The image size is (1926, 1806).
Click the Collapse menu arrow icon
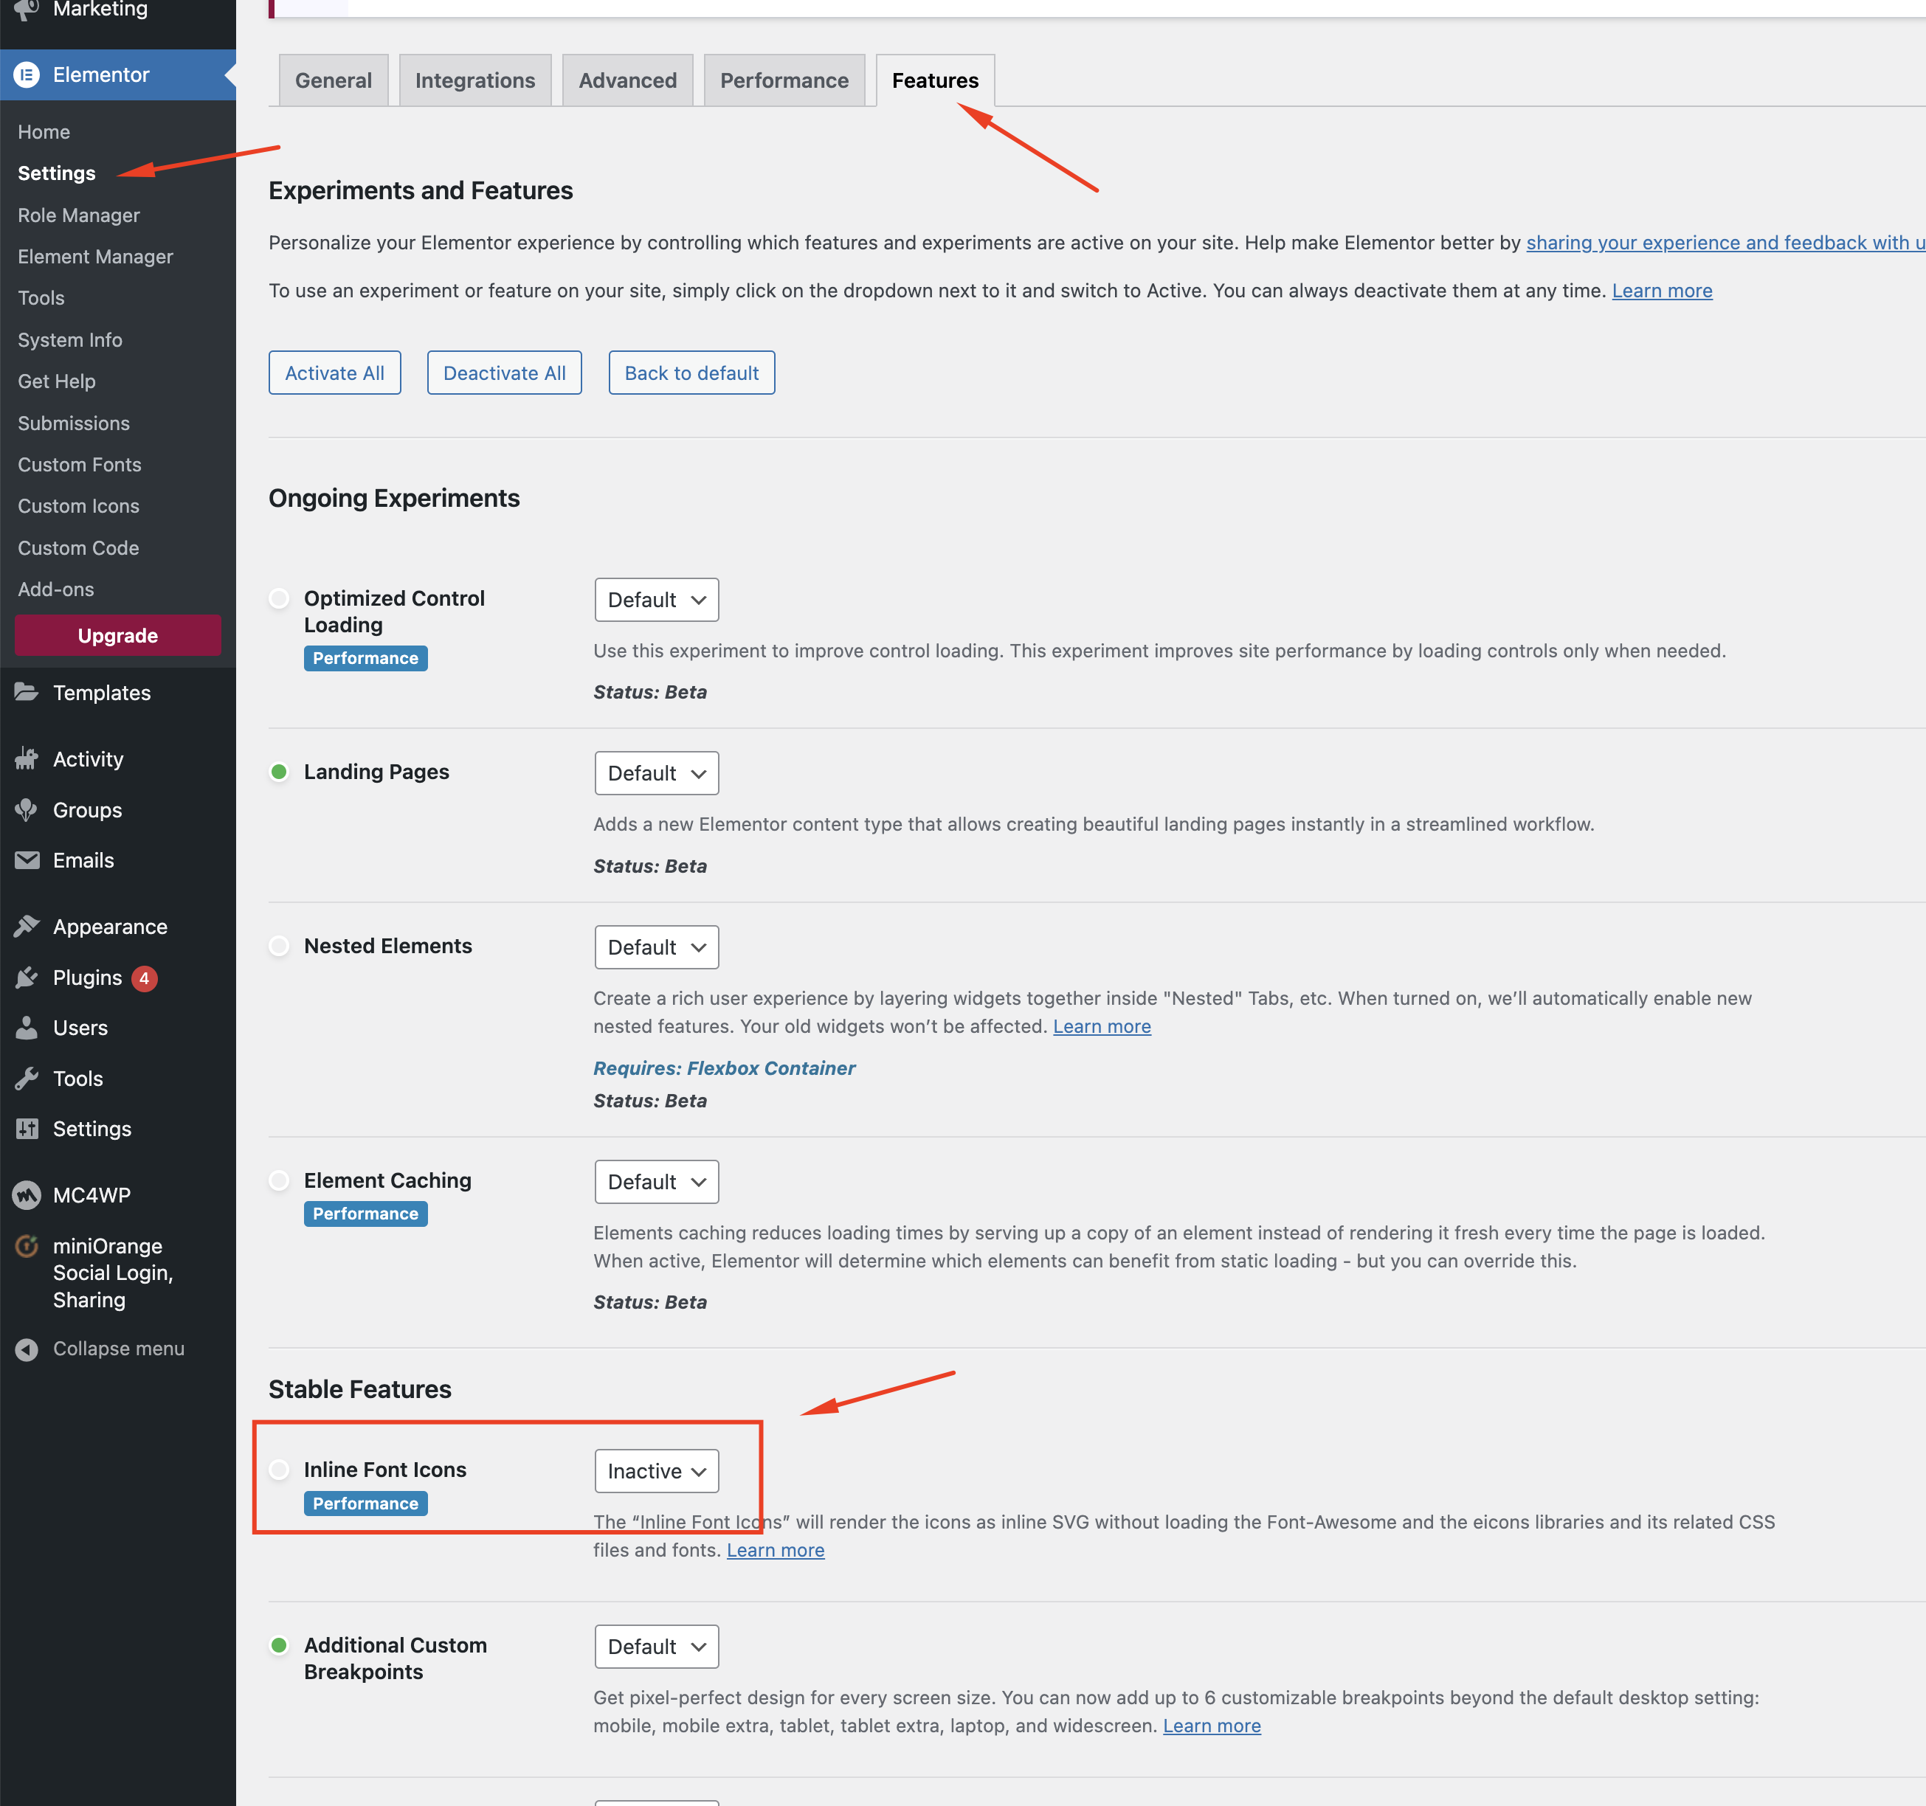click(x=27, y=1349)
